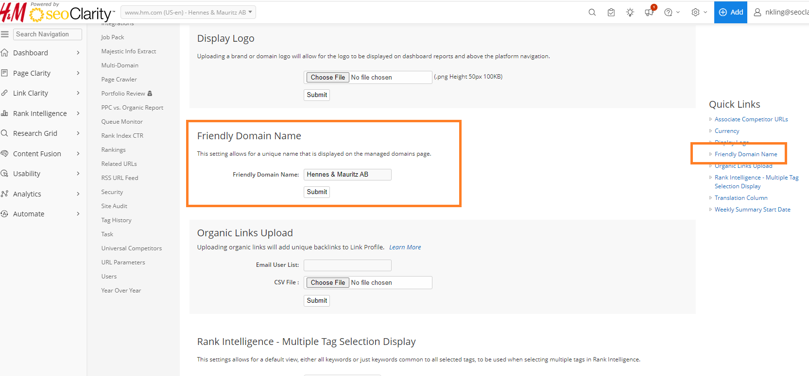
Task: Open the announcements megaphone icon
Action: pos(649,13)
